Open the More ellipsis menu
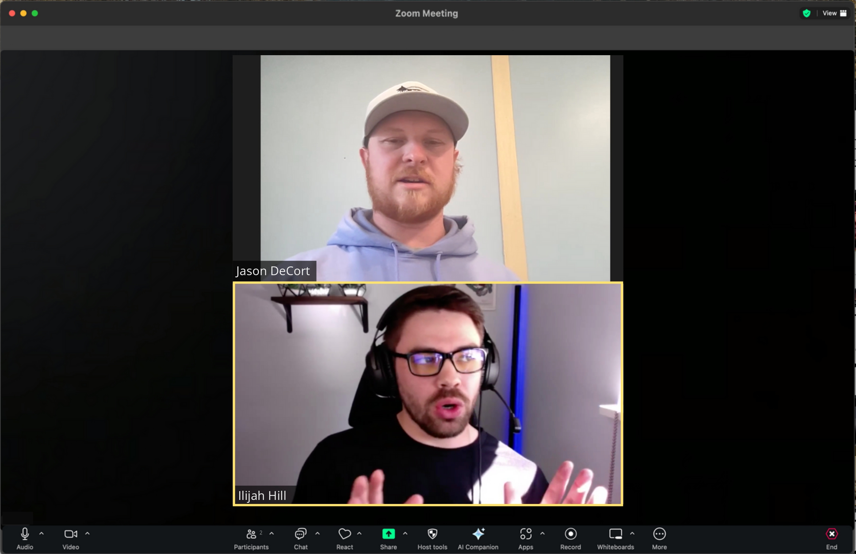Image resolution: width=856 pixels, height=554 pixels. [x=660, y=539]
